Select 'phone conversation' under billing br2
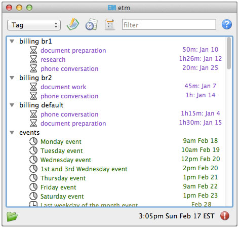 coord(69,96)
